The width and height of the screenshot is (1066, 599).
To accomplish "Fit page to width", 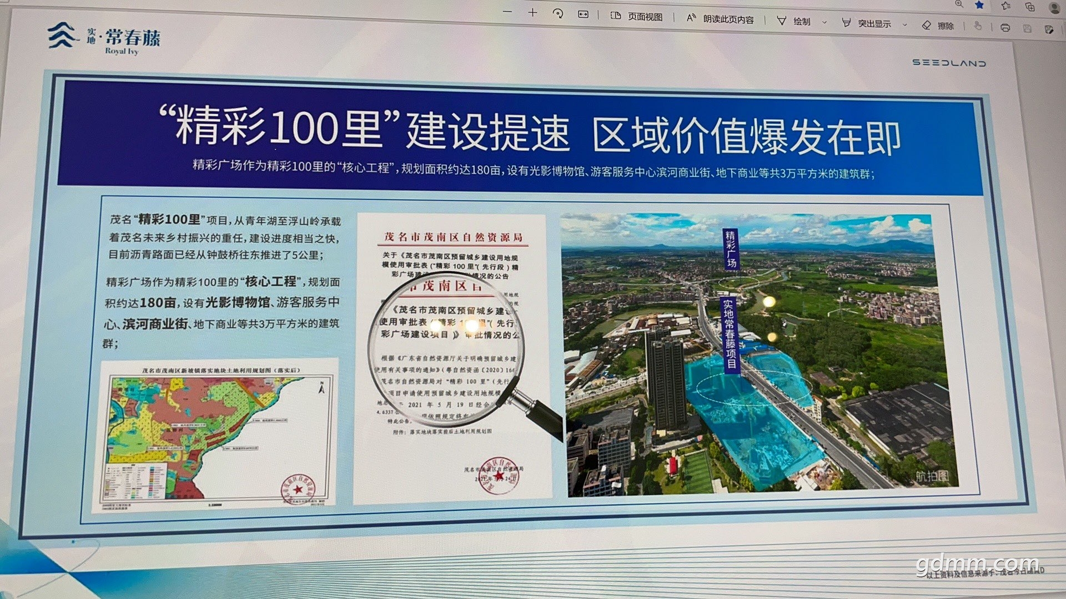I will pyautogui.click(x=583, y=14).
